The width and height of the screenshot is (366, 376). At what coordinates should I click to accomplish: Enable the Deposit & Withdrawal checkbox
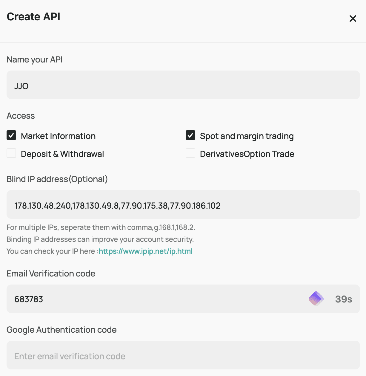11,153
